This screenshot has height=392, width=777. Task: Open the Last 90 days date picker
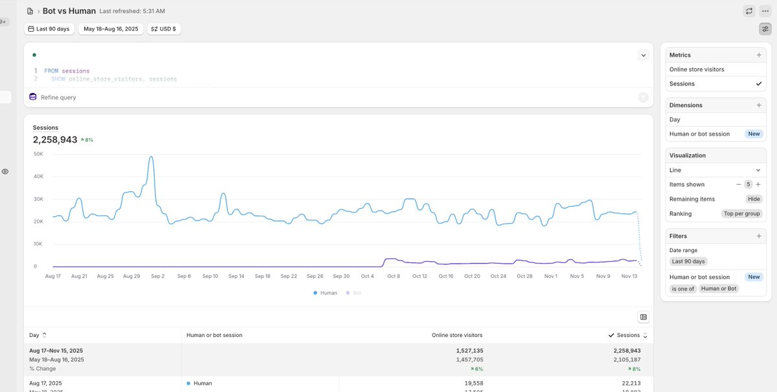(49, 29)
